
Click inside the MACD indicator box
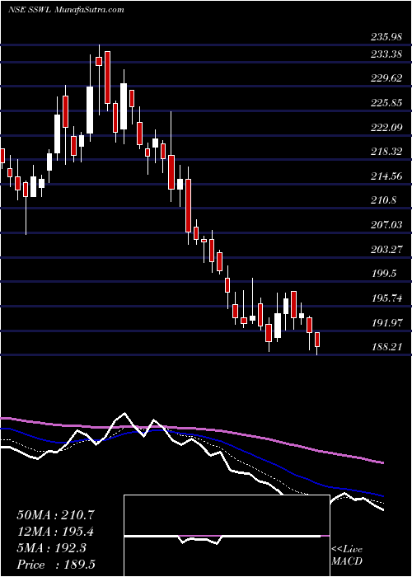coord(227,536)
